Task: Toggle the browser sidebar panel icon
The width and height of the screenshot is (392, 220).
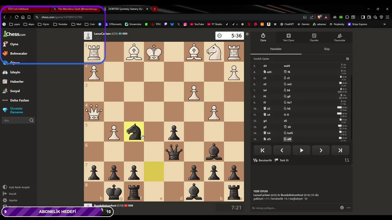Action: click(x=363, y=17)
